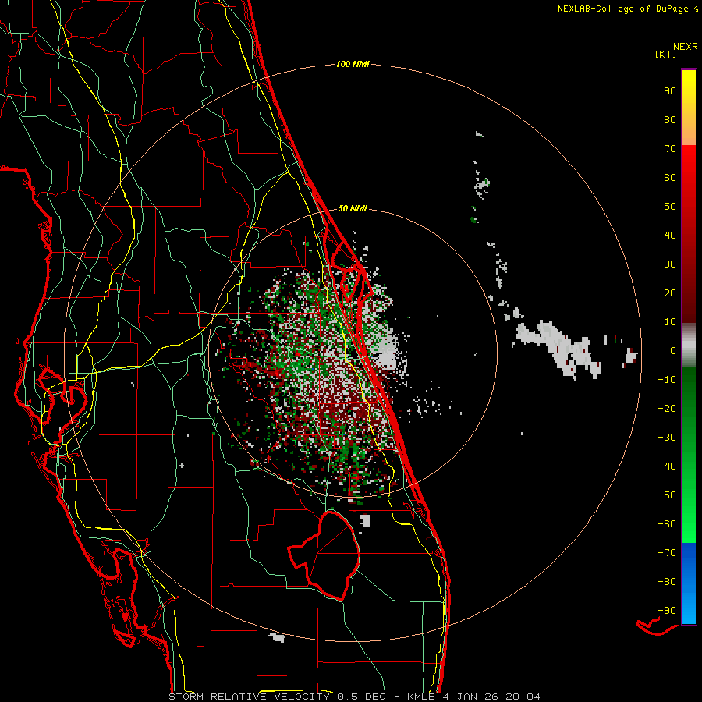Click the [KT] units label

click(666, 54)
